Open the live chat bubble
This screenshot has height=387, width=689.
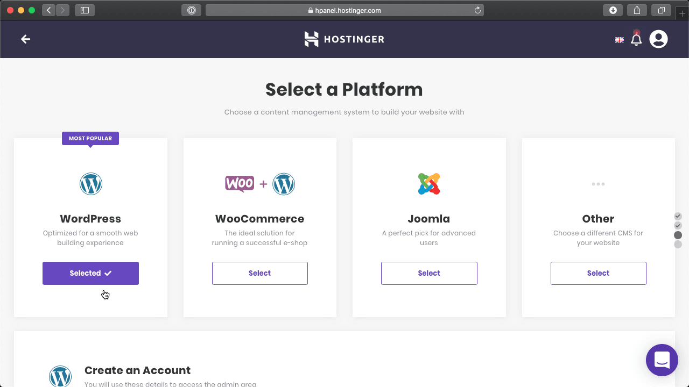pos(662,360)
